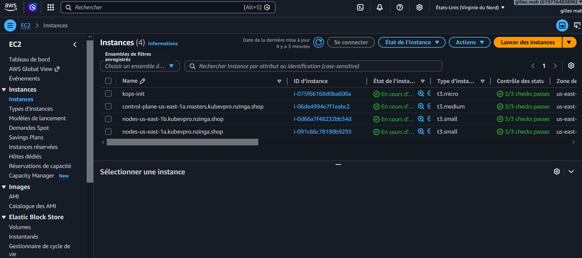Open the Informations link beside Instances
Image resolution: width=582 pixels, height=258 pixels.
tap(163, 44)
